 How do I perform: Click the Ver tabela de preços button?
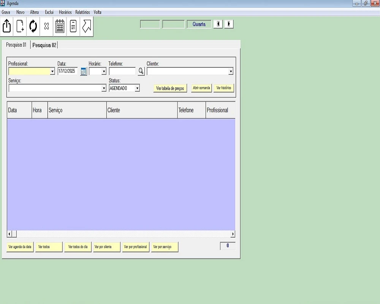pos(170,88)
